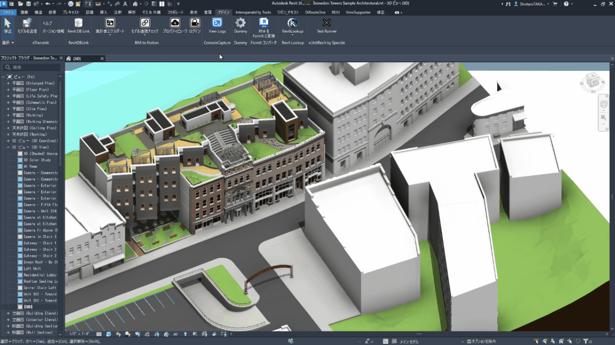Open the DiRootsOne ribbon tab

(x=315, y=12)
